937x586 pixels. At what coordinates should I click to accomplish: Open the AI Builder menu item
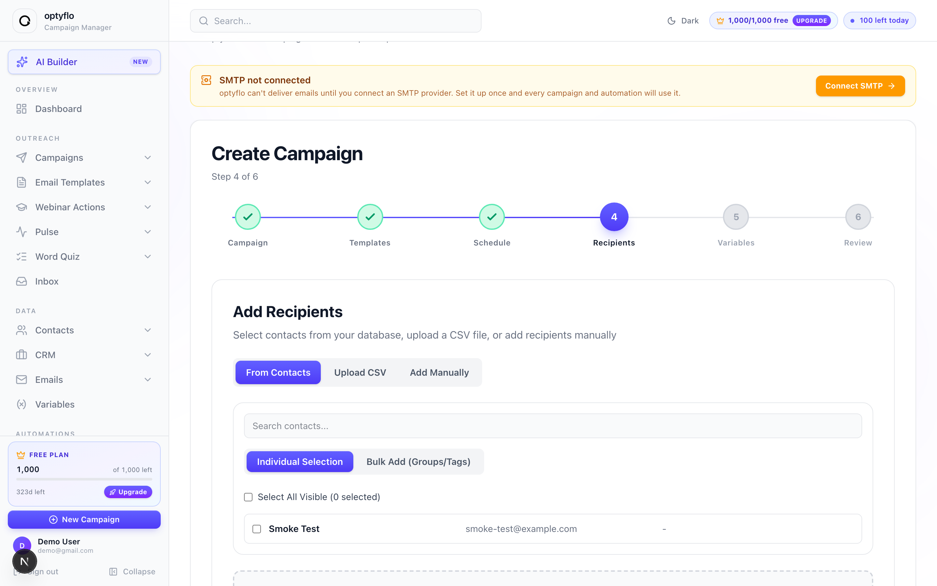point(84,62)
